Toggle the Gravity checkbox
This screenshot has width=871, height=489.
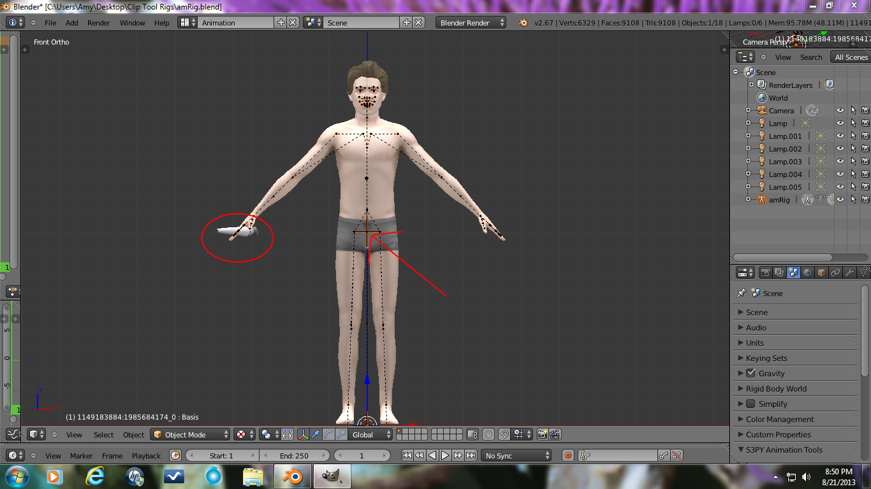click(750, 373)
